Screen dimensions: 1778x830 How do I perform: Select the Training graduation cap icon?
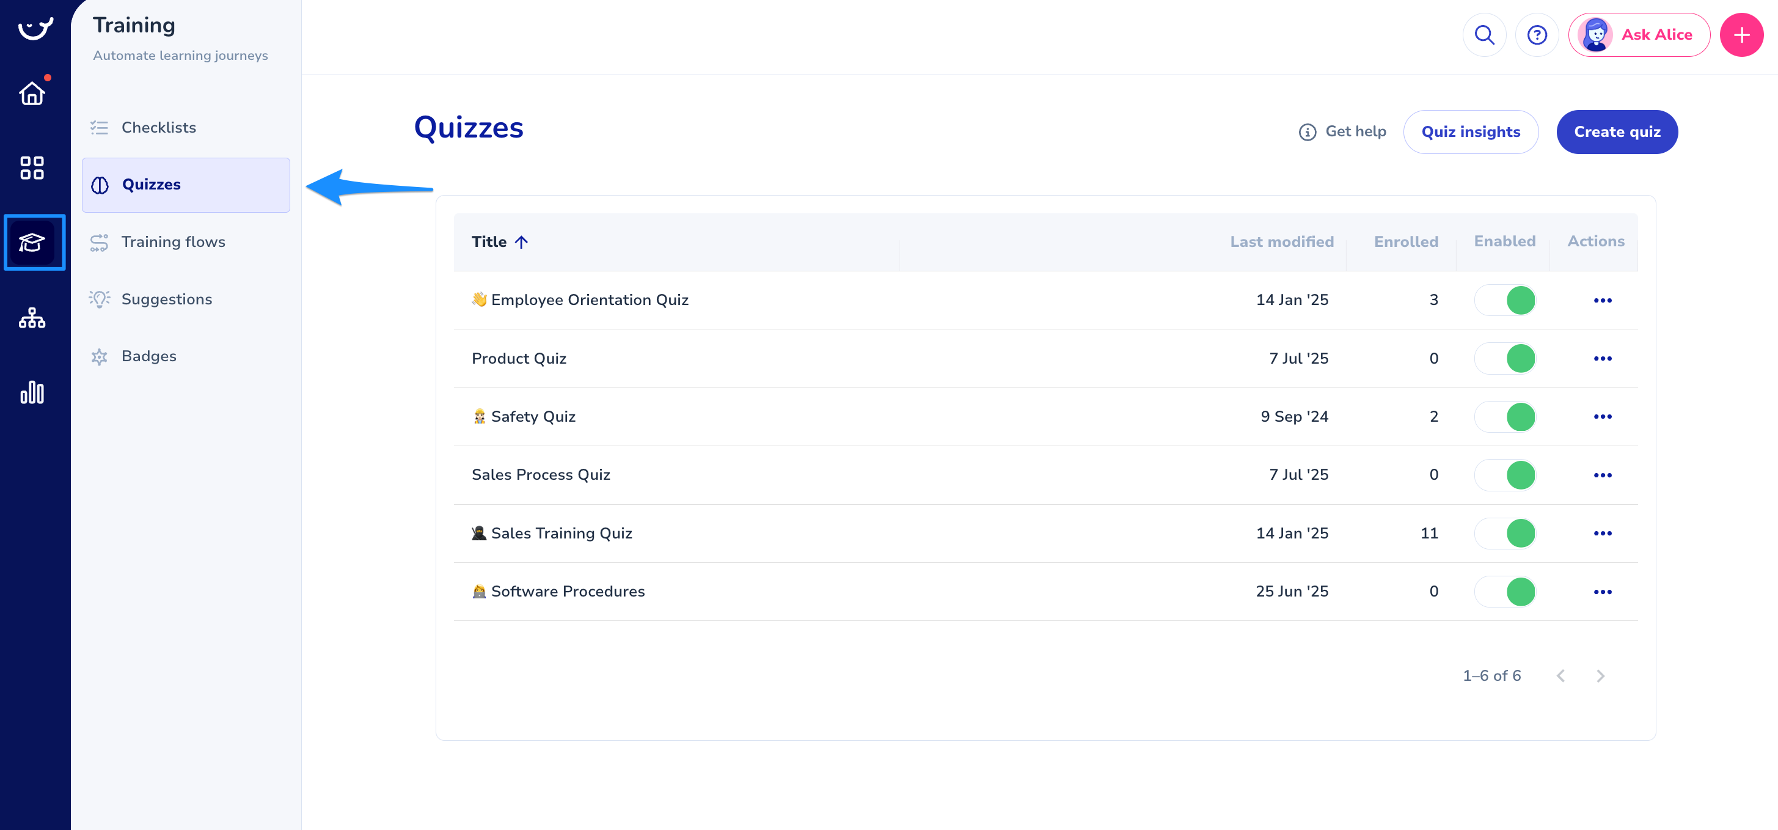click(x=32, y=243)
